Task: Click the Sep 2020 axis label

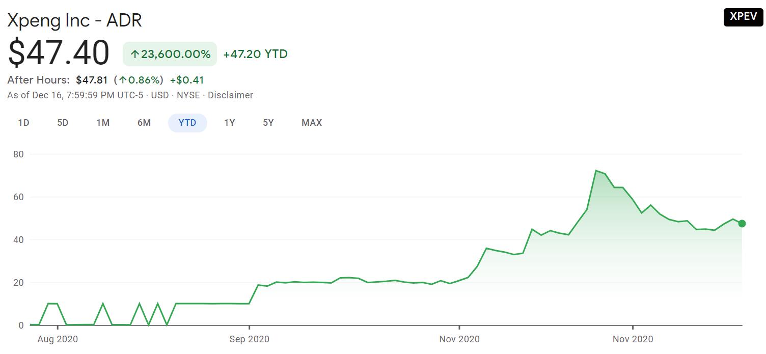Action: pos(250,339)
